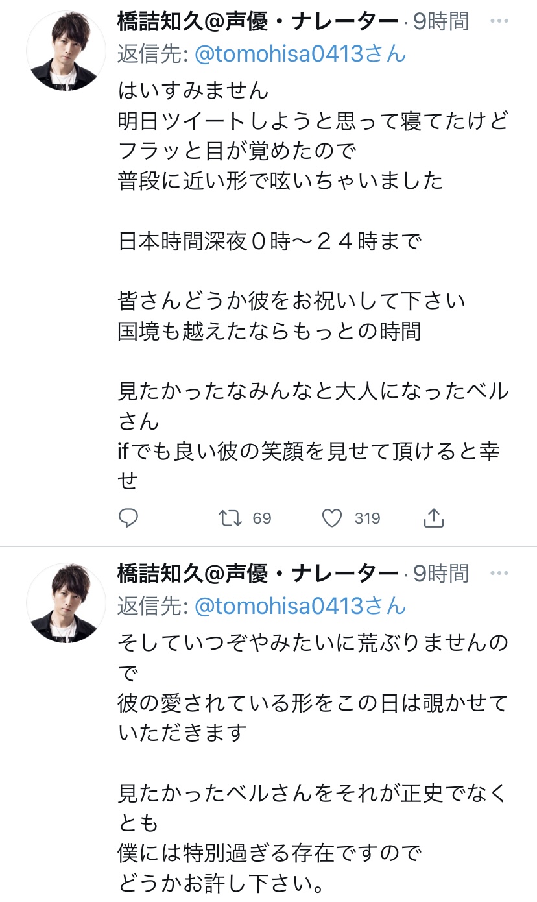Image resolution: width=537 pixels, height=902 pixels.
Task: Tap the line 日本時間深夜０時〜２４時まで
Action: click(x=270, y=241)
